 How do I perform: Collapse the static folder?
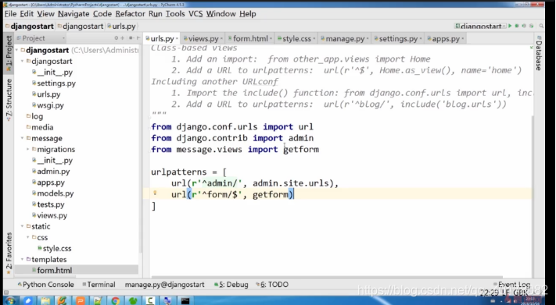(23, 226)
